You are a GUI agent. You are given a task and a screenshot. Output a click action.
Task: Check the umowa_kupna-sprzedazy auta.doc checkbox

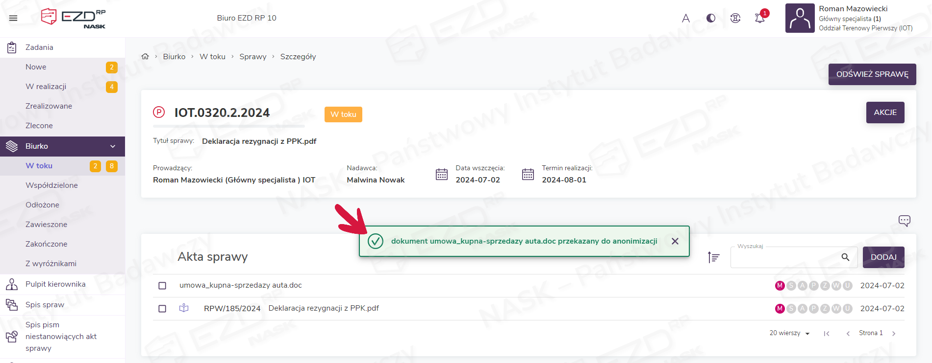162,286
